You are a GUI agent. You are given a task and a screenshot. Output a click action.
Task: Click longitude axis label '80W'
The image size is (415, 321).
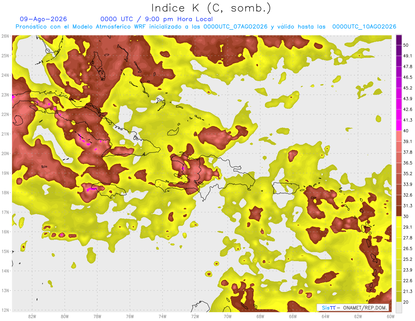pyautogui.click(x=65, y=316)
